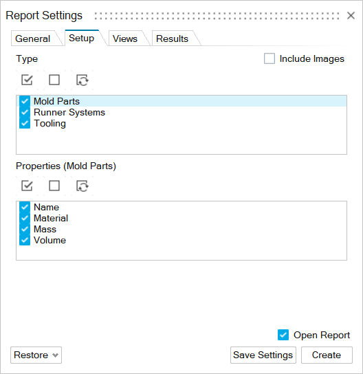Select the Mass property label
Image resolution: width=363 pixels, height=374 pixels.
[x=45, y=229]
